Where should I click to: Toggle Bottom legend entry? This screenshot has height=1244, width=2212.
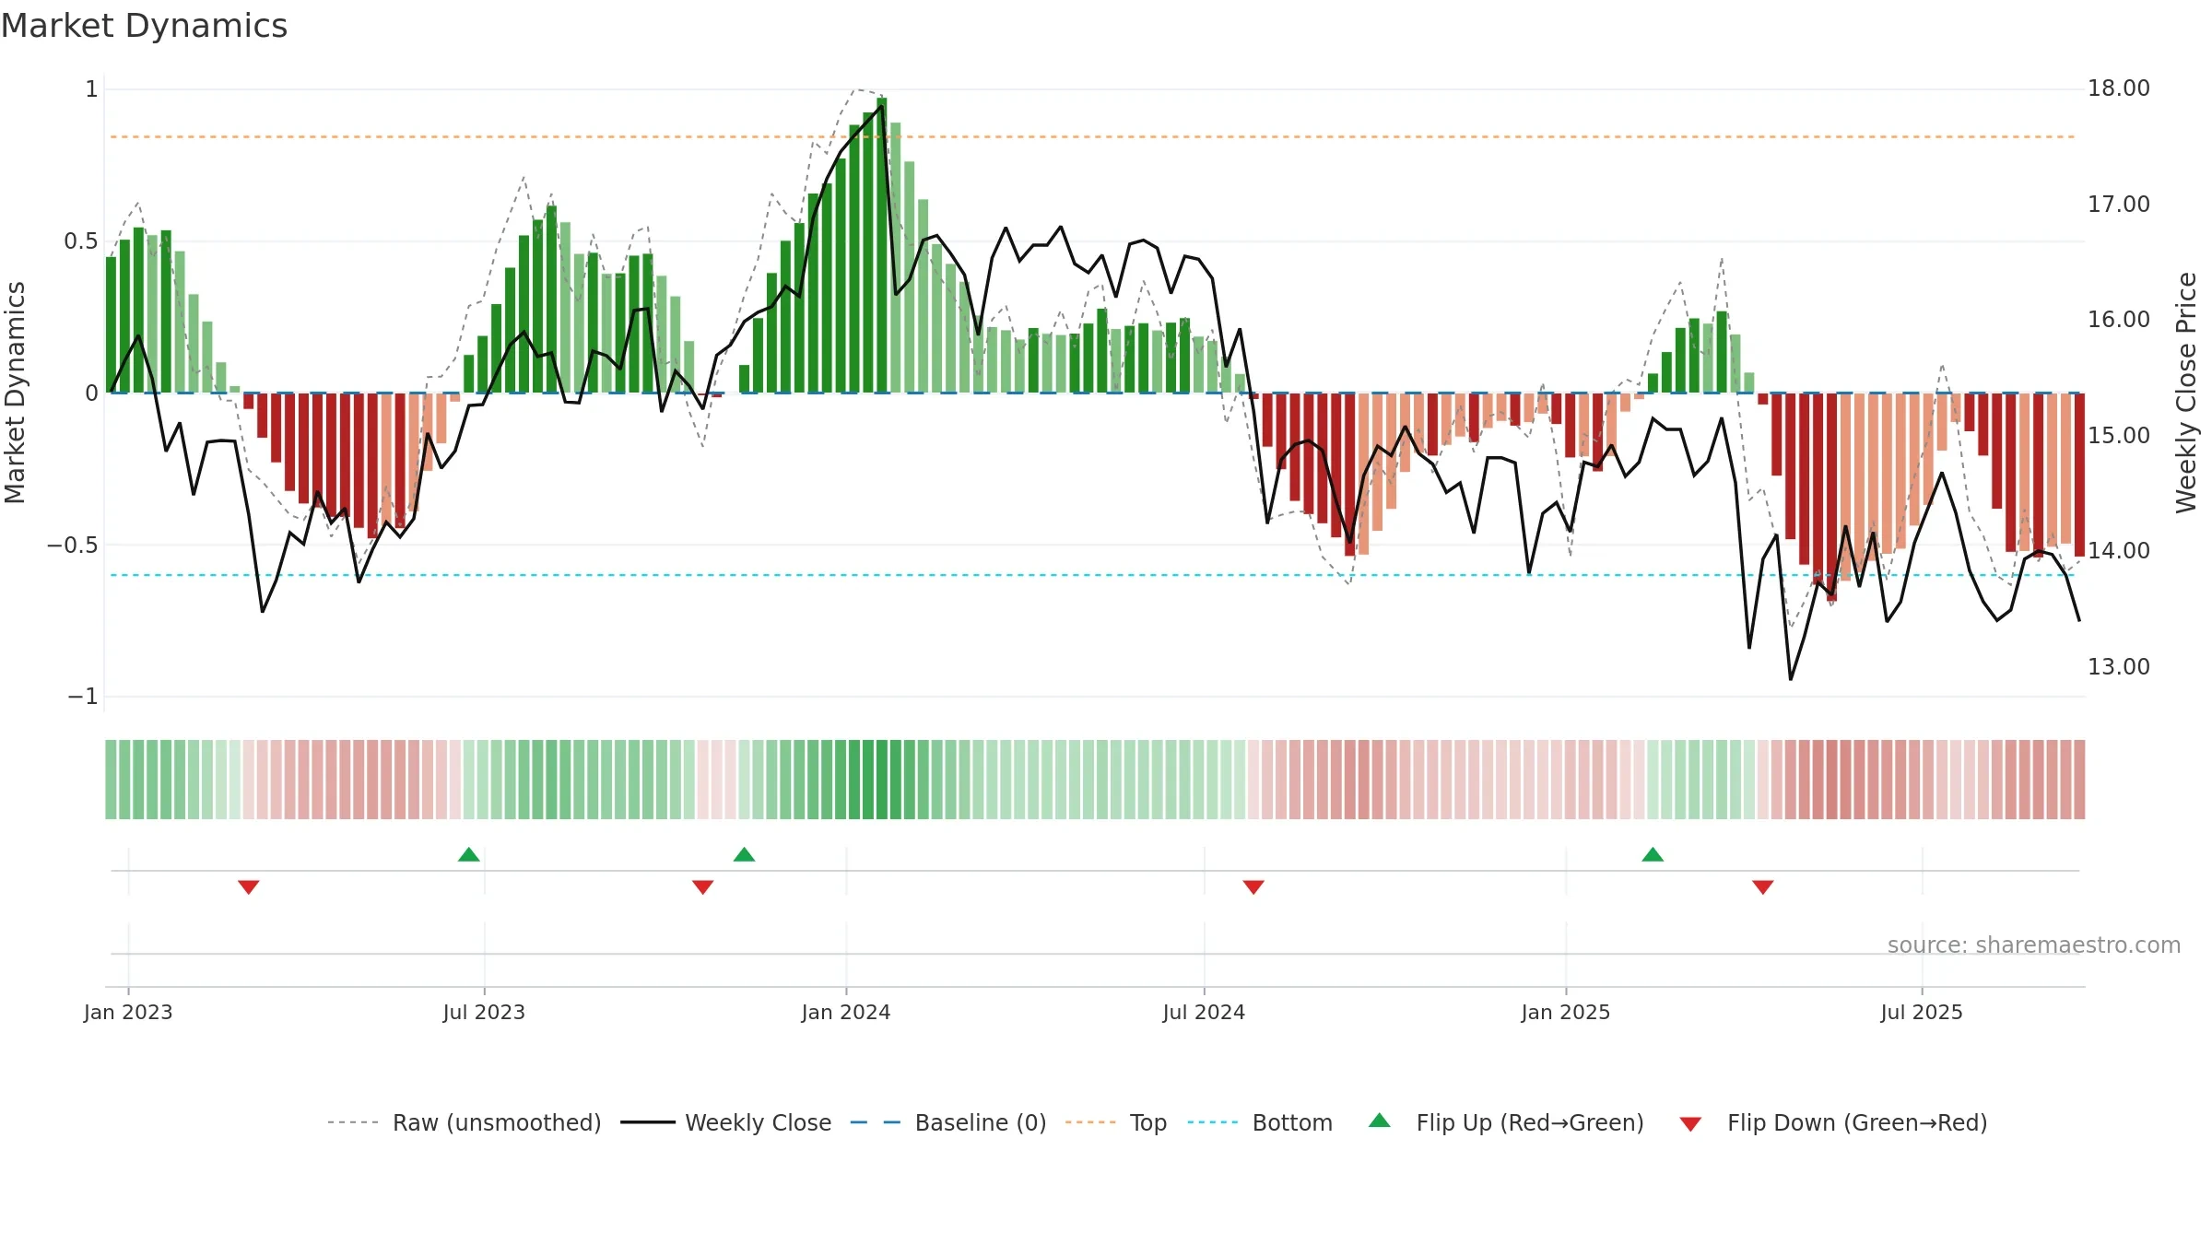coord(1260,1122)
